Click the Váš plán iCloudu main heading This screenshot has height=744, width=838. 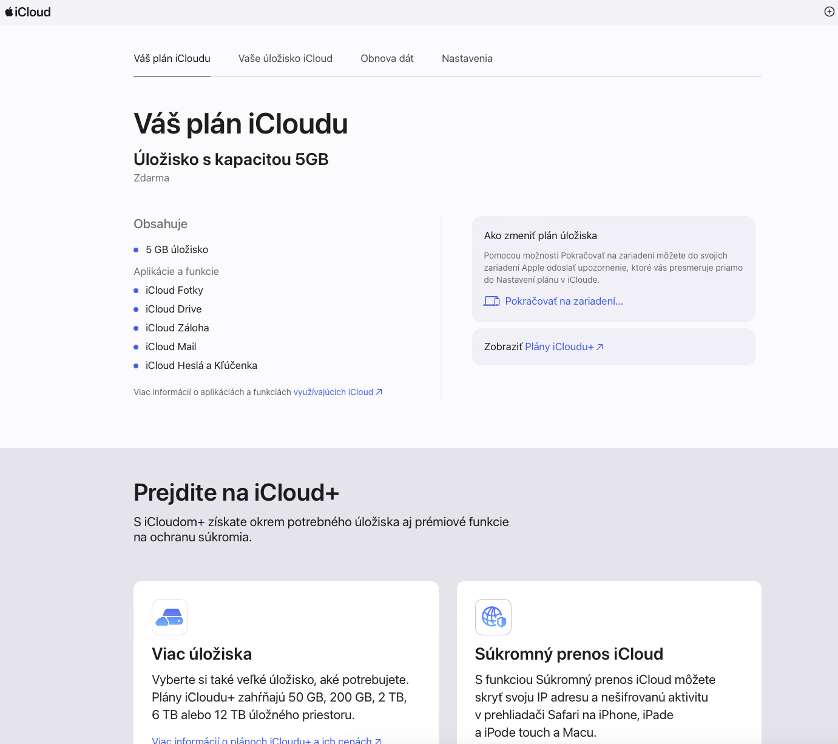(x=241, y=124)
